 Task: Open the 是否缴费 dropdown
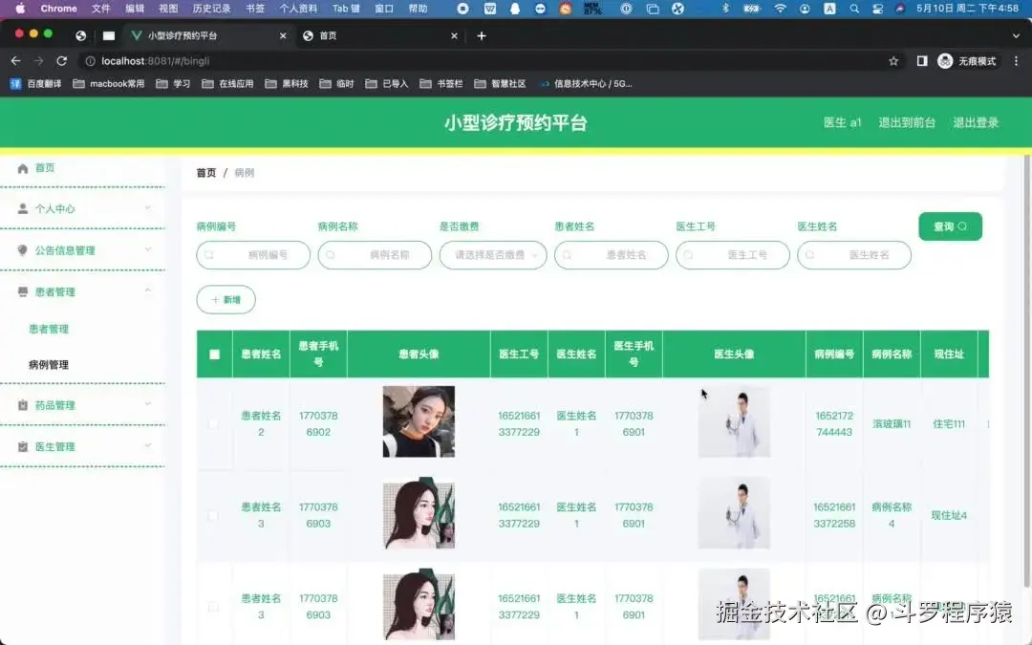click(493, 255)
